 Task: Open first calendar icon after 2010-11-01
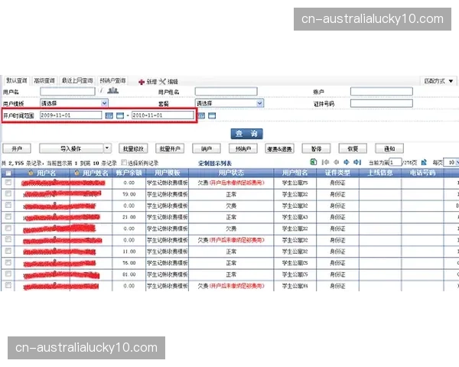click(x=201, y=116)
